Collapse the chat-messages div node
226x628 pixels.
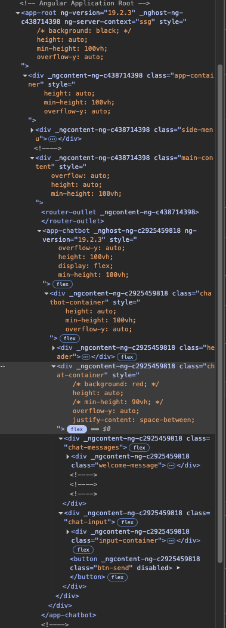click(61, 439)
